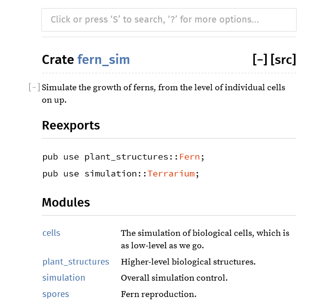Collapse all docs with the [−] heading toggle

click(260, 60)
